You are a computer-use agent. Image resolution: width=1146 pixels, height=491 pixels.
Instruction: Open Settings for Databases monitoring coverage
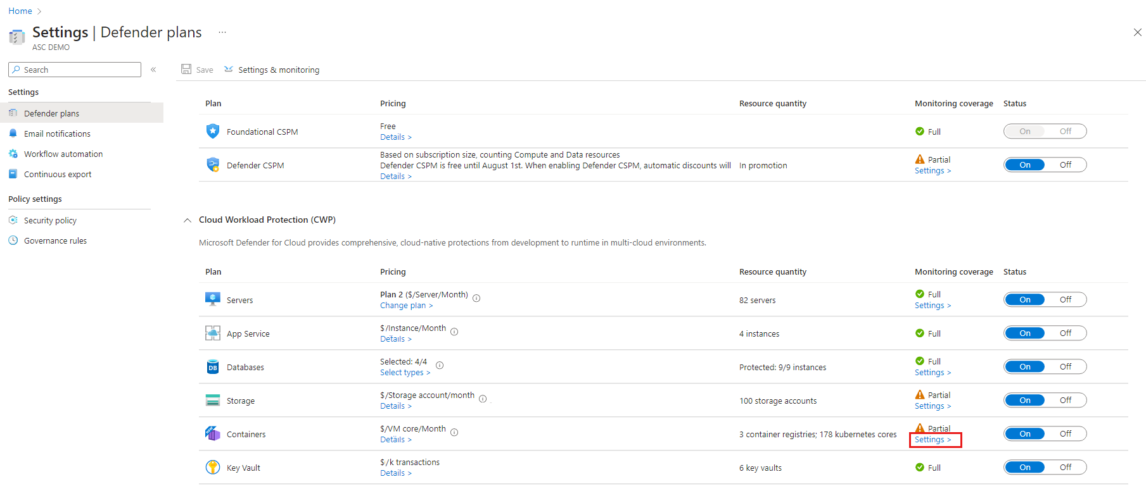pyautogui.click(x=933, y=373)
